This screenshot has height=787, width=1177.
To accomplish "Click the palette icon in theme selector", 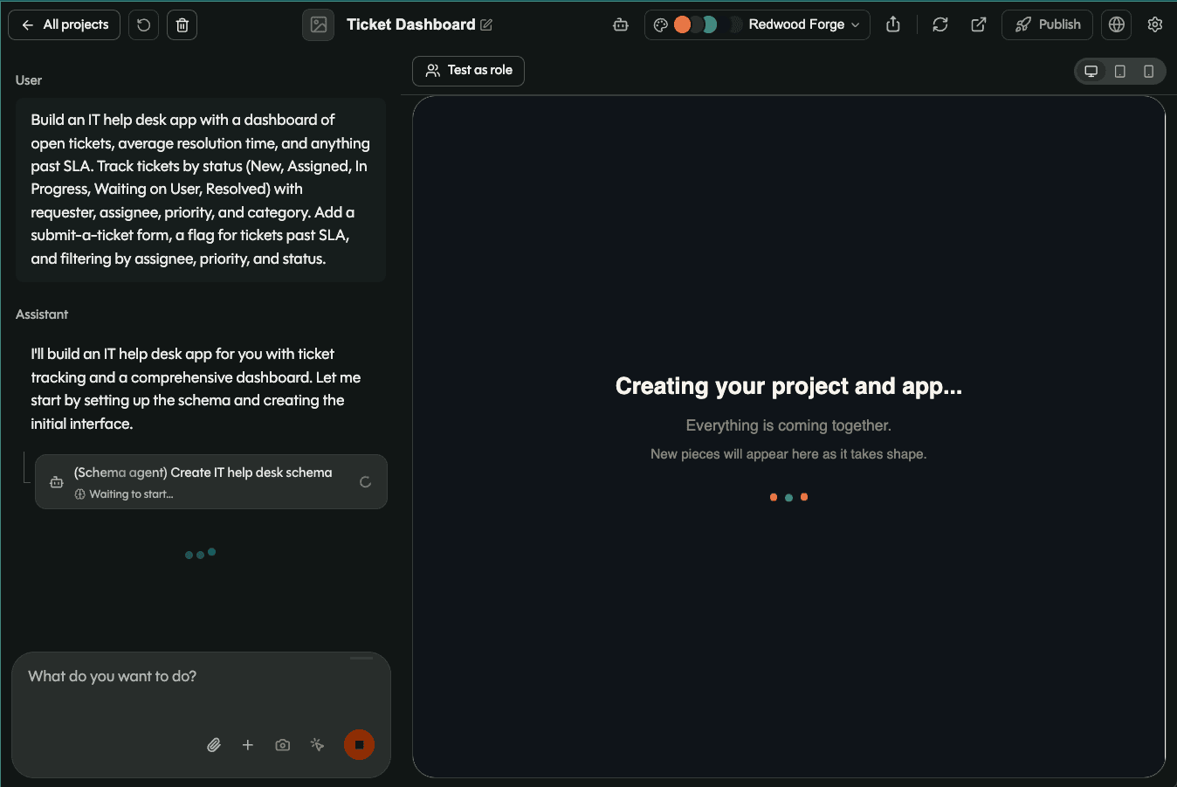I will (x=661, y=24).
